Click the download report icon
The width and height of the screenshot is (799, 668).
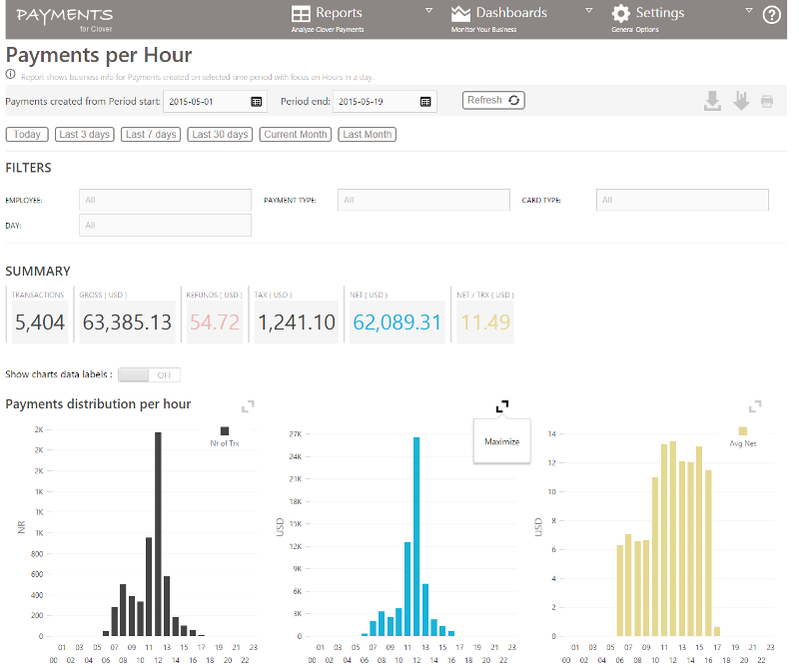click(x=712, y=100)
